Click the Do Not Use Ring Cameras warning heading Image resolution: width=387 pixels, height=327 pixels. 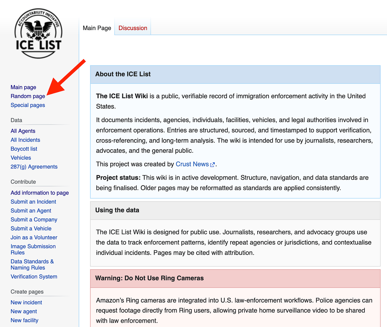149,278
